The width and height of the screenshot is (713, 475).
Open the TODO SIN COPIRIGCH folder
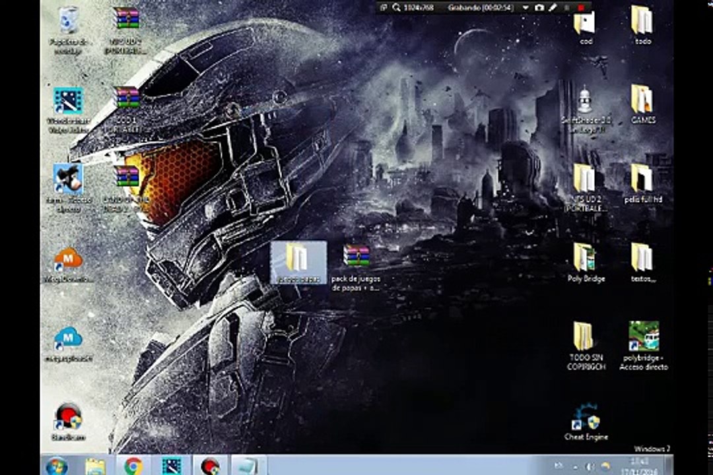tap(586, 346)
